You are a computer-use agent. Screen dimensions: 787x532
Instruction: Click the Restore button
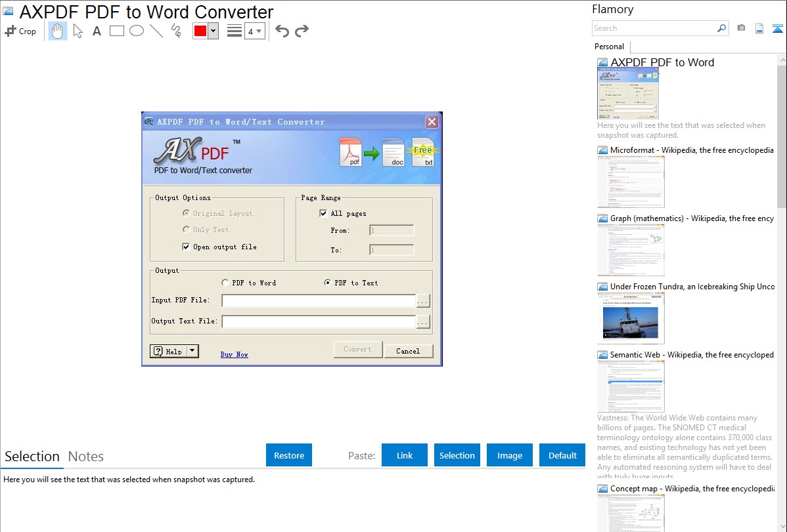(289, 455)
